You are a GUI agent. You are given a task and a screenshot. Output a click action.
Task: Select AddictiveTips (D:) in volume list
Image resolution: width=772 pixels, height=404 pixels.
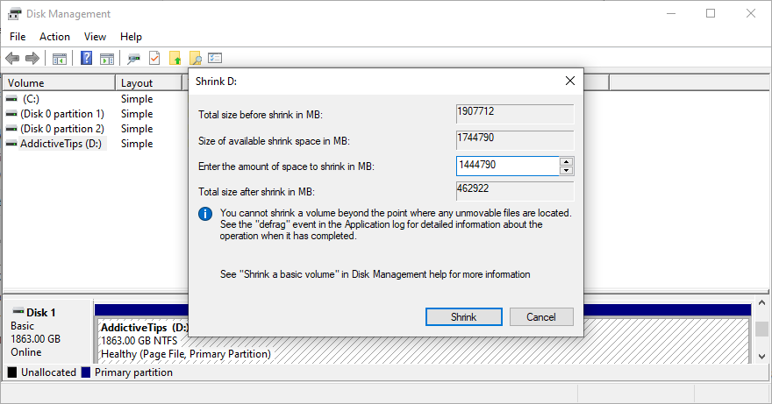[x=61, y=144]
